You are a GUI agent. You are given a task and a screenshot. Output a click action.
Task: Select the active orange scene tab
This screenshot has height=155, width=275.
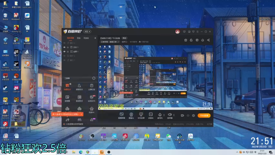[70, 38]
